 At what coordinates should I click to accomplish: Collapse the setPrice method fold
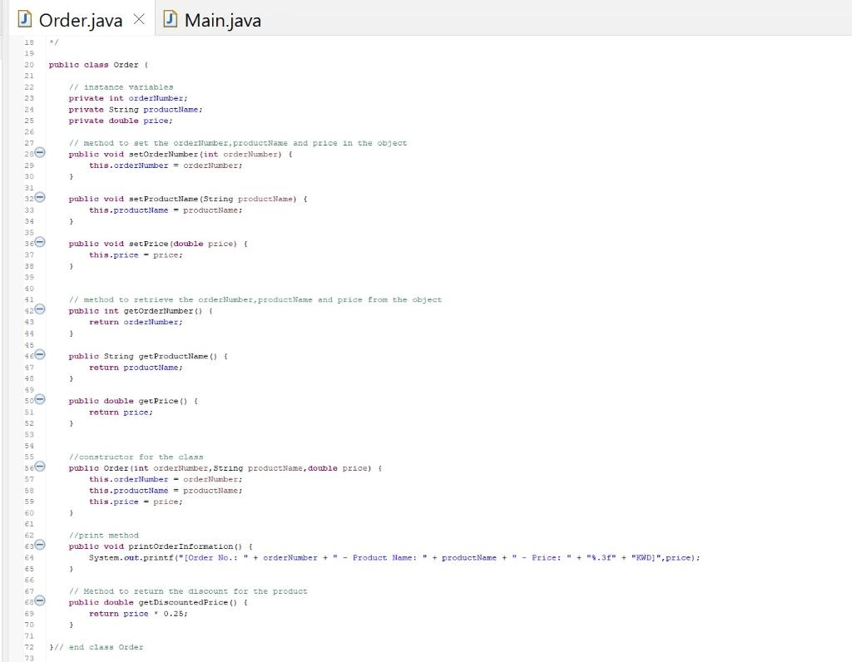pos(38,244)
